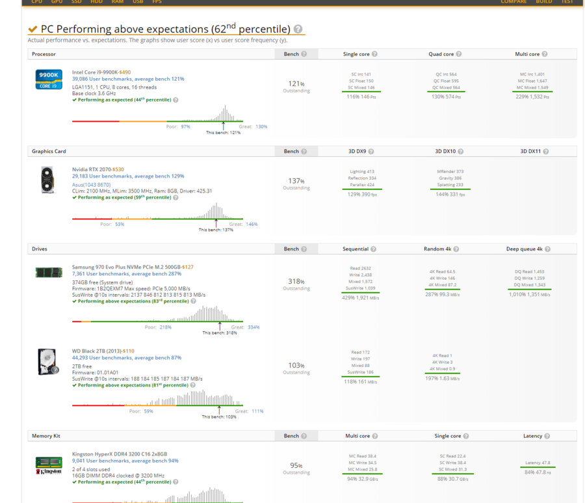This screenshot has height=503, width=585.
Task: Click the GPU Poor 53% value
Action: (x=120, y=224)
